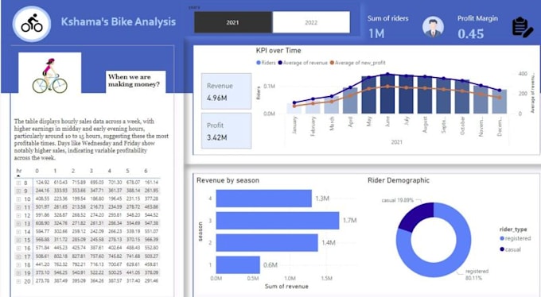
Task: Click the Revenue 4.96M card
Action: pos(226,91)
